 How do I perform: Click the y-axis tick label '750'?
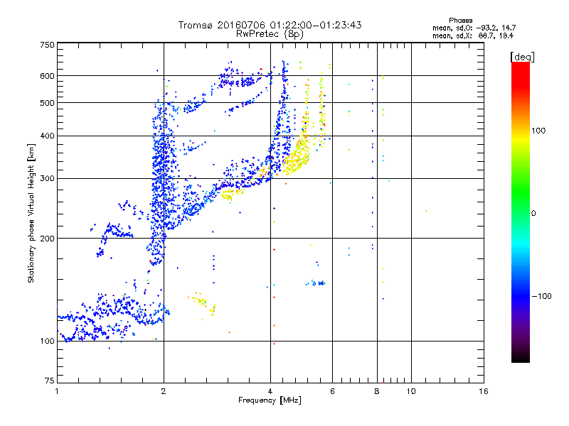click(47, 45)
